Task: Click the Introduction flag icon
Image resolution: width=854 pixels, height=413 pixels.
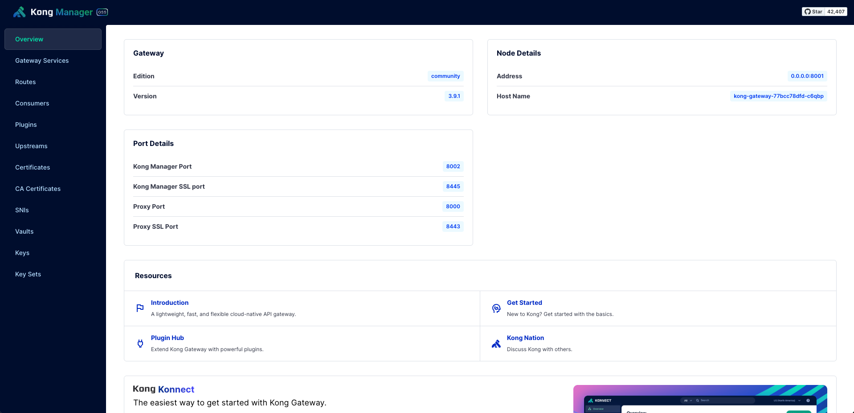Action: [140, 308]
